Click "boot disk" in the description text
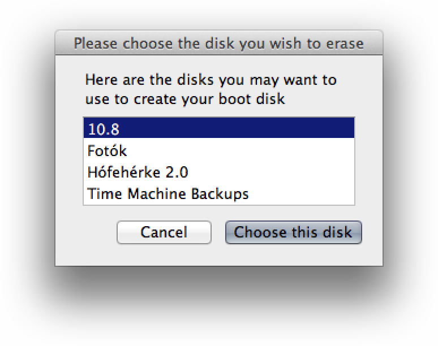This screenshot has width=438, height=346. pos(252,99)
